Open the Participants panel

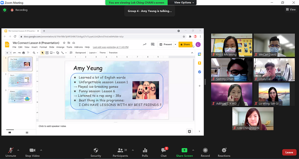click(120, 150)
